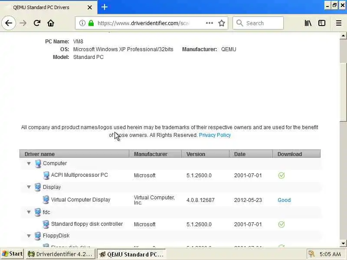The image size is (347, 260).
Task: Click the Version column header
Action: pyautogui.click(x=205, y=154)
